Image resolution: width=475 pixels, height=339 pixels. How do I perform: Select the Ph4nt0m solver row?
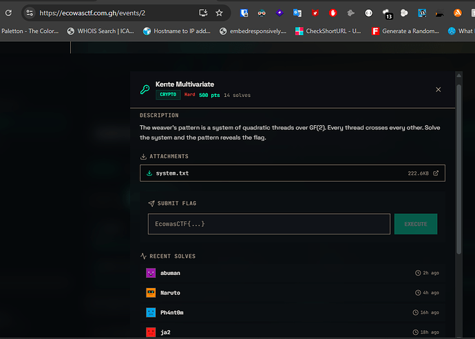pos(293,312)
